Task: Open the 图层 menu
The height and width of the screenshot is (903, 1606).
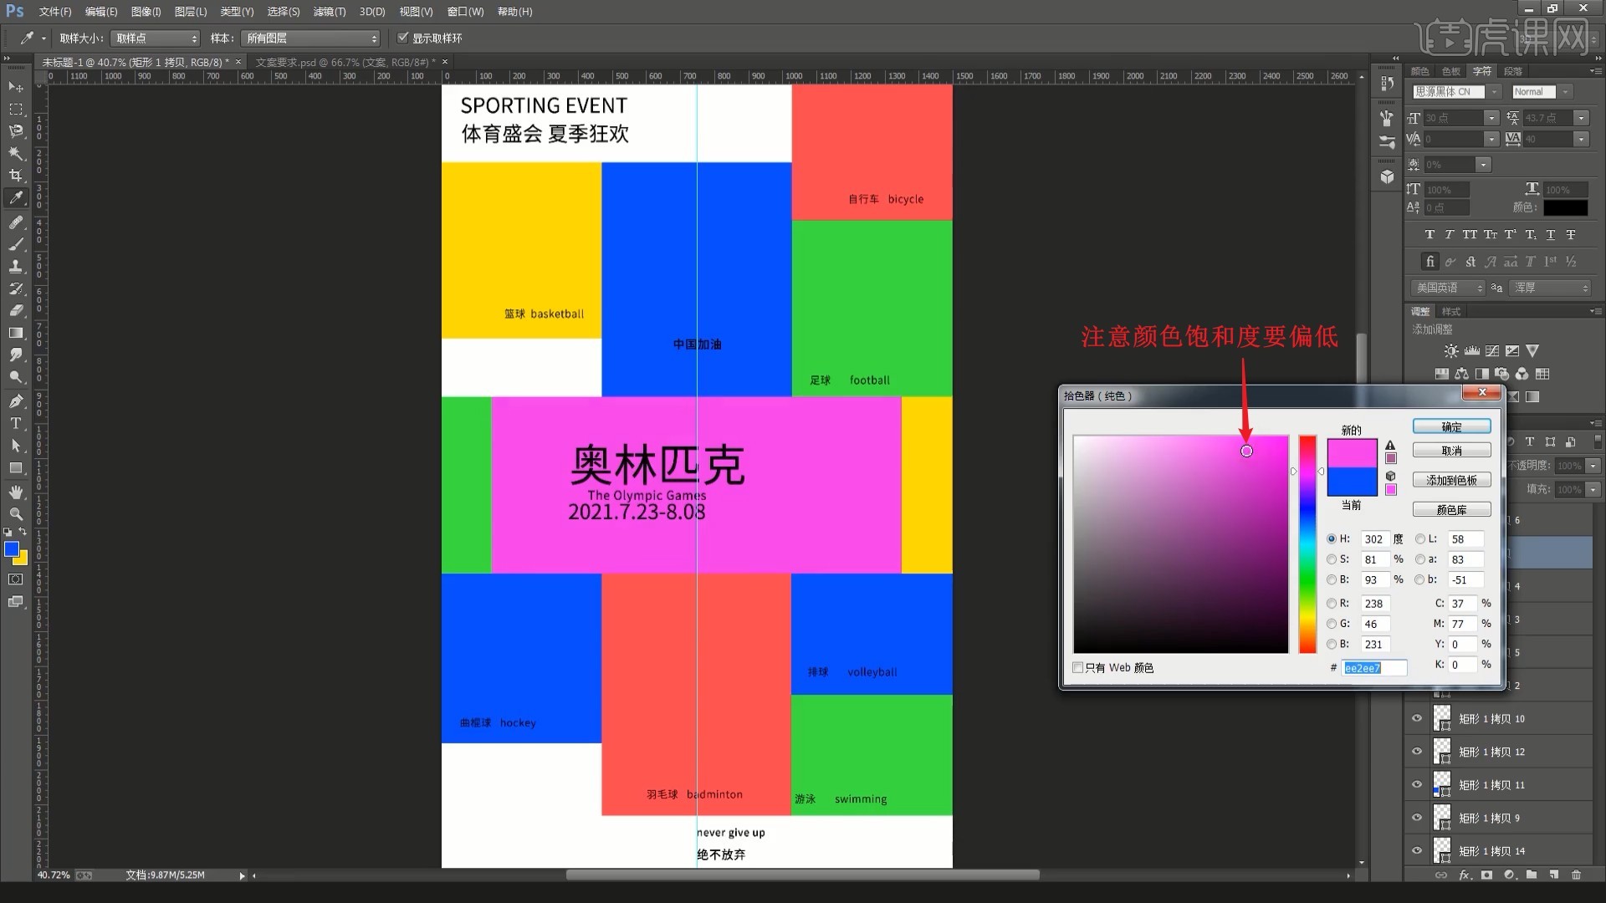Action: pyautogui.click(x=191, y=12)
